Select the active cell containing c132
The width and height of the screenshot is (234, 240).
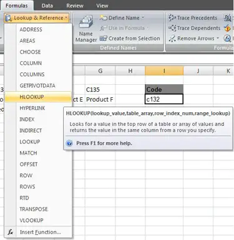[x=164, y=99]
